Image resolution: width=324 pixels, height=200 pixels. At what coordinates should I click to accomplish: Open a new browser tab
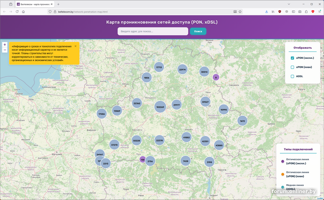point(58,4)
